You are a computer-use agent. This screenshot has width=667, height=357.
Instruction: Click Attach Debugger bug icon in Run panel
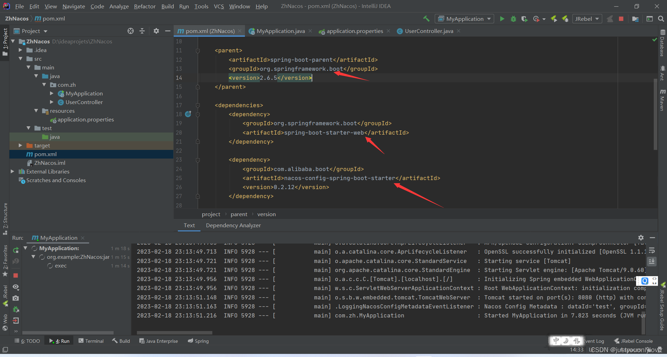[16, 309]
